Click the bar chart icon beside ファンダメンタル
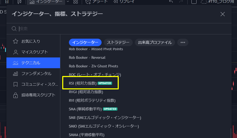Viewport: 237px width, 138px height. (16, 74)
